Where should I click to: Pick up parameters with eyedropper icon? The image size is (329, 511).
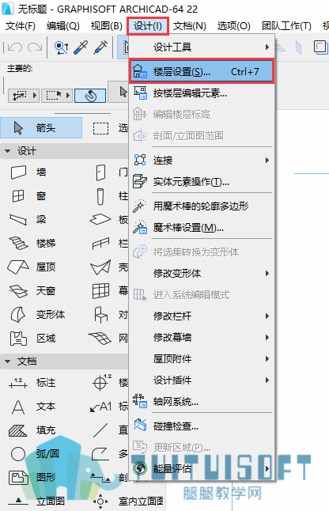[81, 47]
